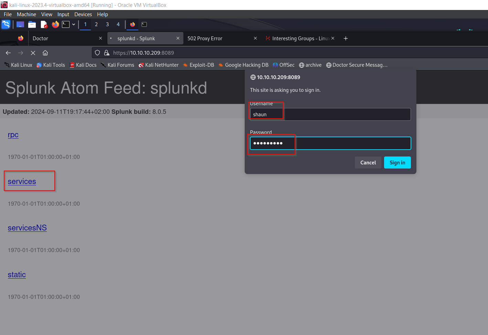Click the Username input field

330,115
